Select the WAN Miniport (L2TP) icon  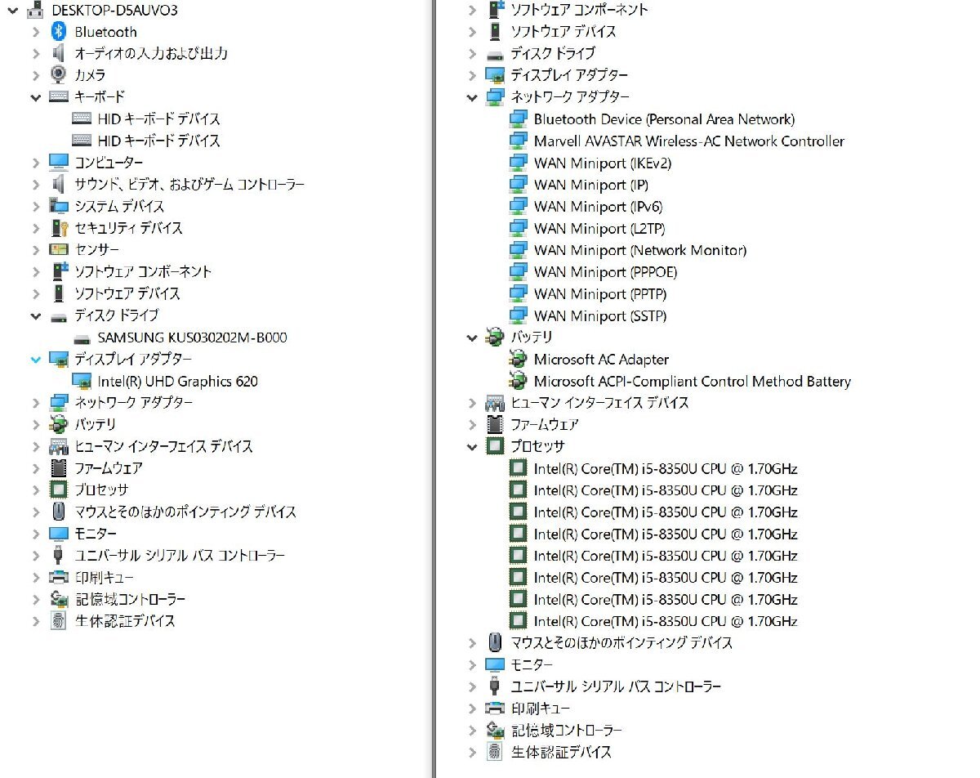pyautogui.click(x=518, y=228)
